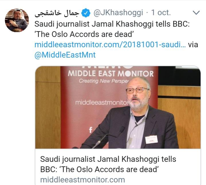
Task: Click the grey middleeastmonitor.com card domain
Action: [x=83, y=180]
